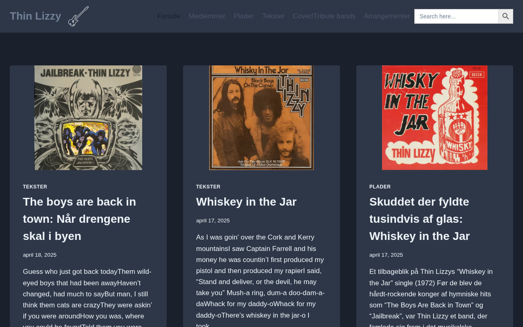Click the date under 'Whiskey in the Jar' title
This screenshot has height=327, width=523.
point(213,221)
